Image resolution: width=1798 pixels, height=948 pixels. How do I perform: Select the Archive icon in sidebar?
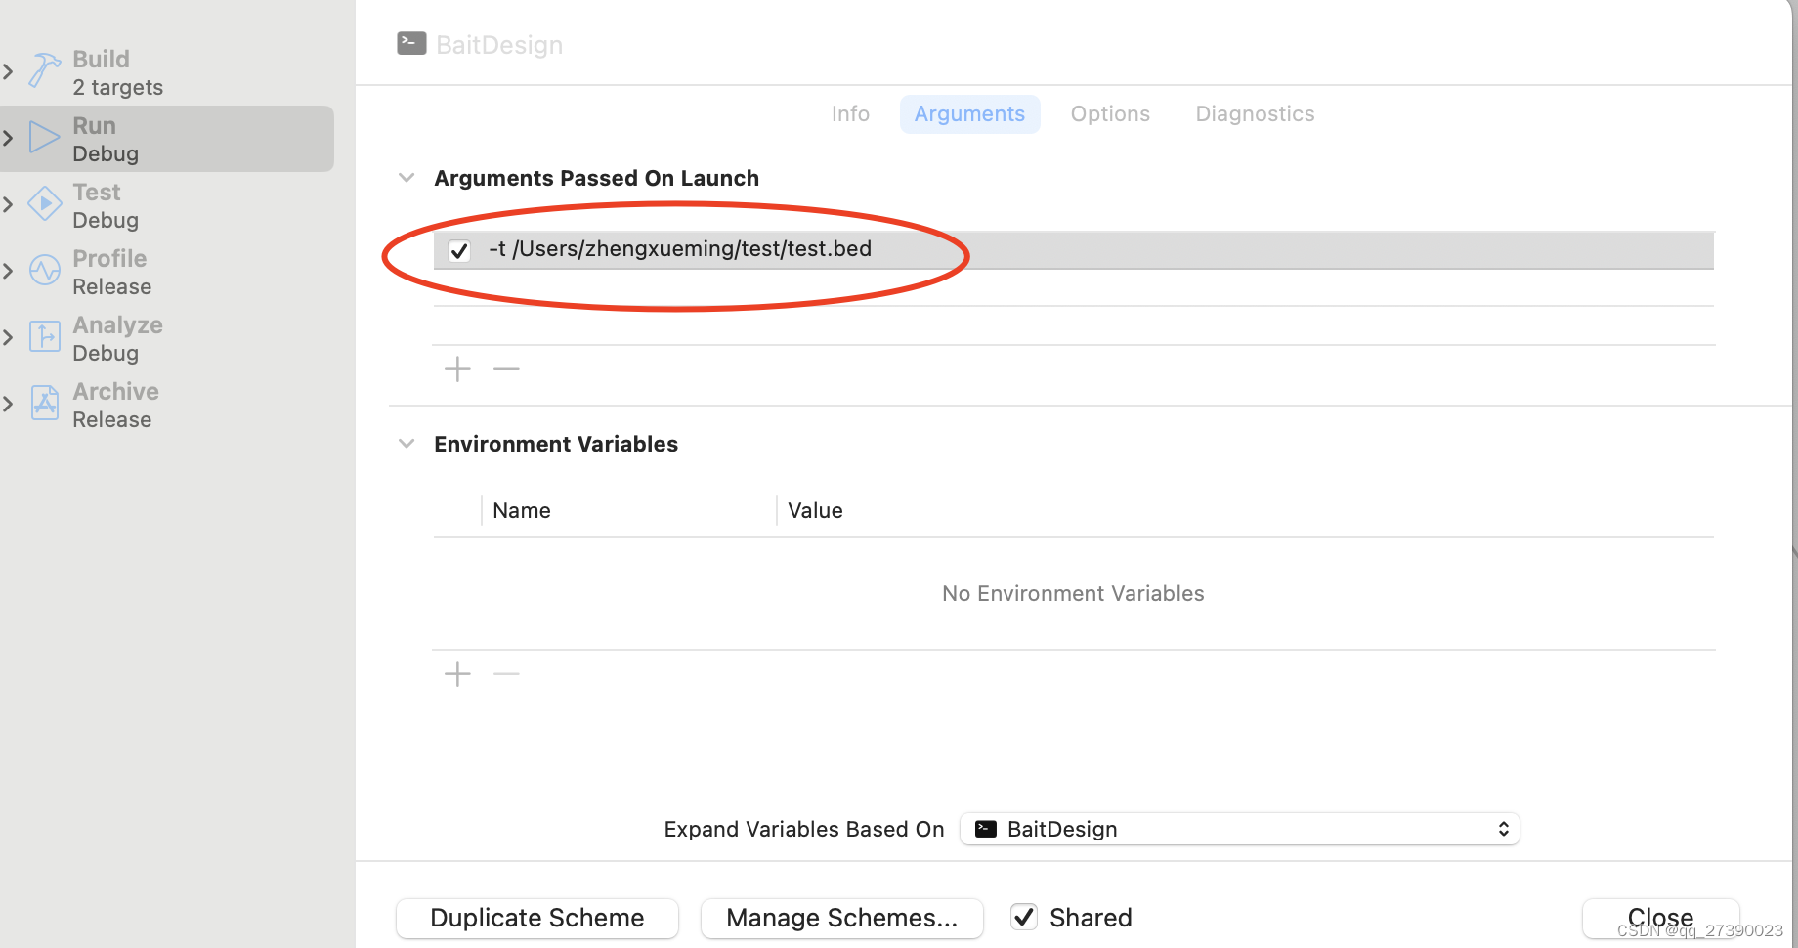coord(44,403)
